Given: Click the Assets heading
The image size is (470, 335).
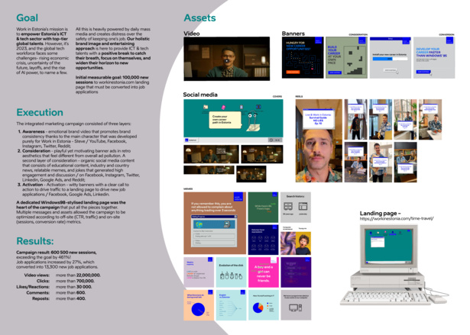Looking at the screenshot, I should 199,18.
